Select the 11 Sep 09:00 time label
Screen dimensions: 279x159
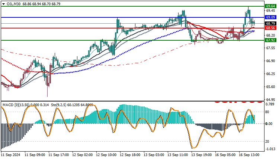(x=35, y=155)
